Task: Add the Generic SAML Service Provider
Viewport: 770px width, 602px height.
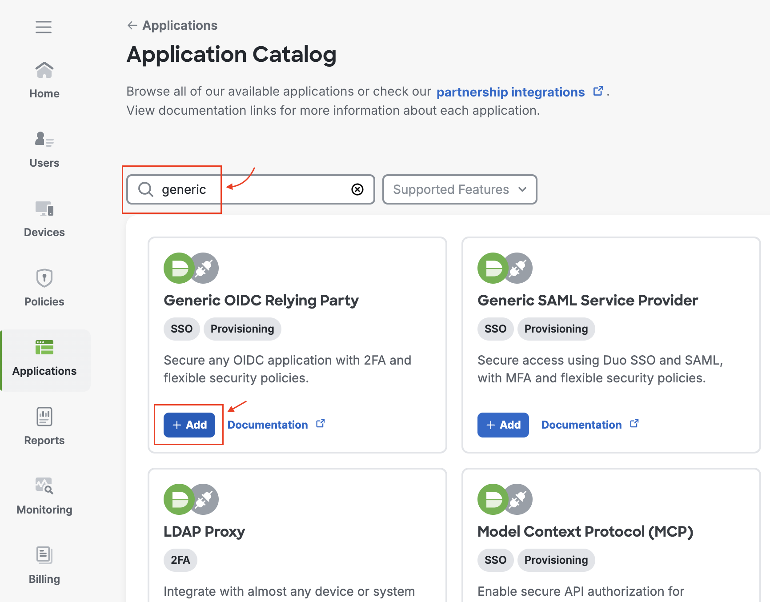Action: click(503, 425)
